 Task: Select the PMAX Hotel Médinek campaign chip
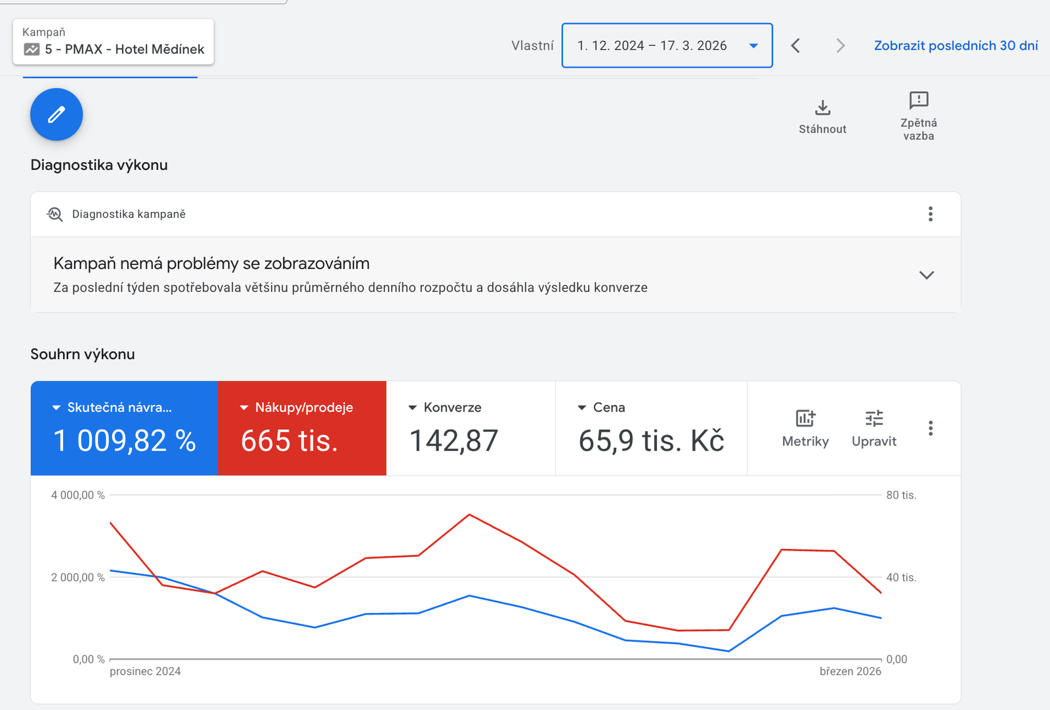pos(114,42)
